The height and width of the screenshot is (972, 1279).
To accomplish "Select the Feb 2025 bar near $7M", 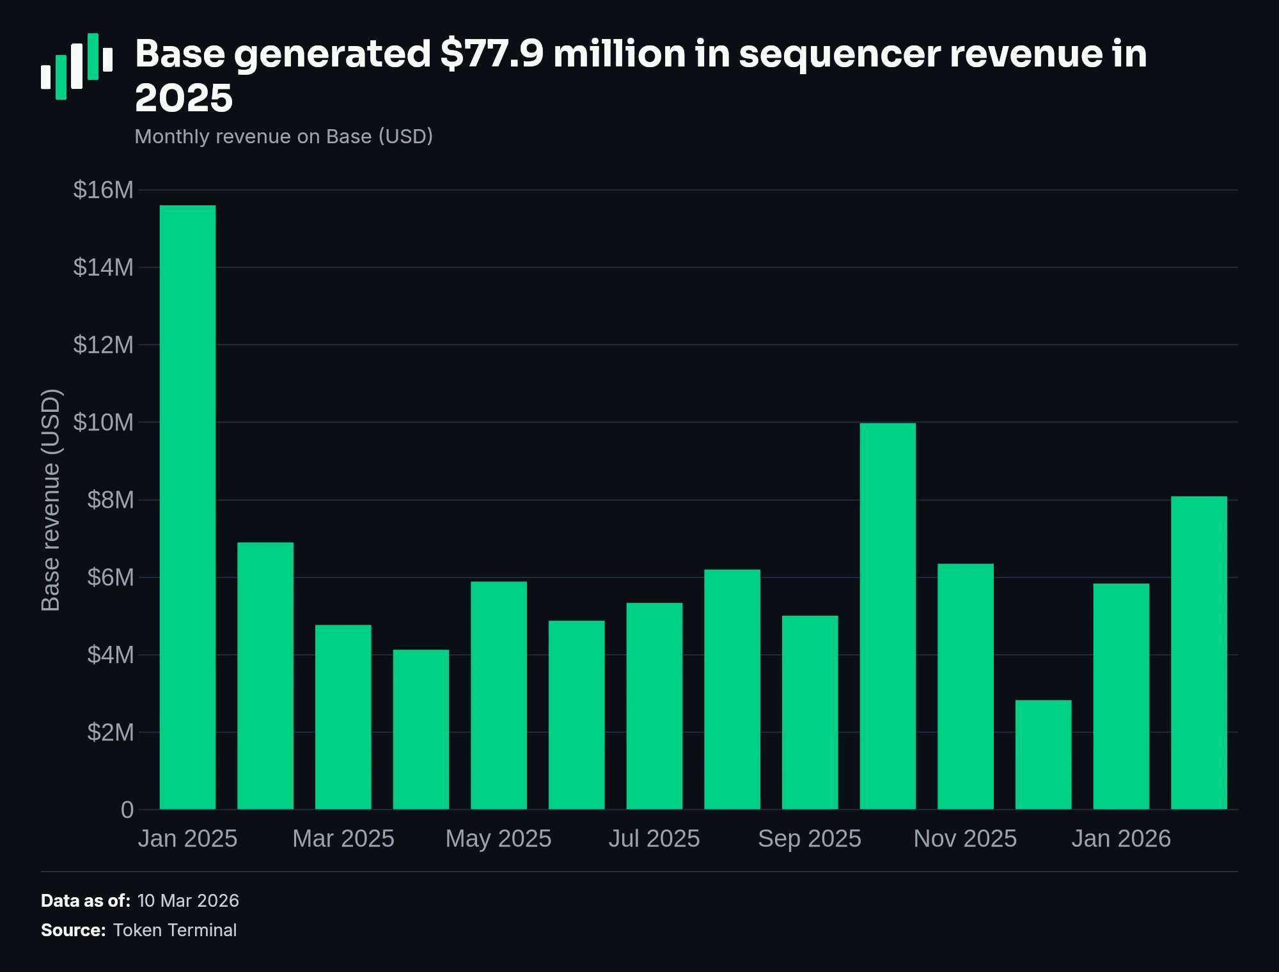I will pos(265,676).
